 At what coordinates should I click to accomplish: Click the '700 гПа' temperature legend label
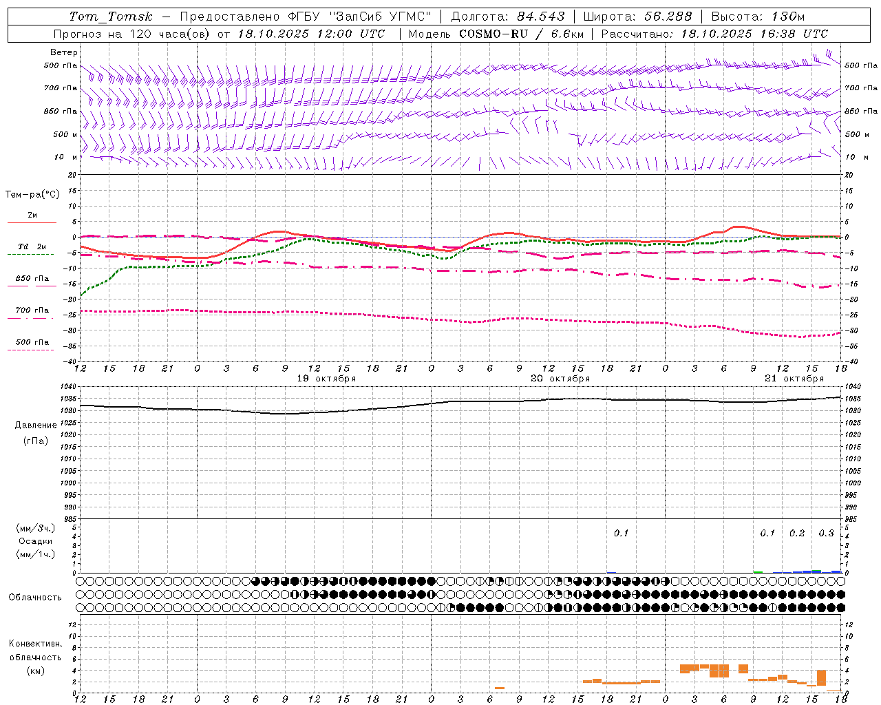[x=32, y=310]
